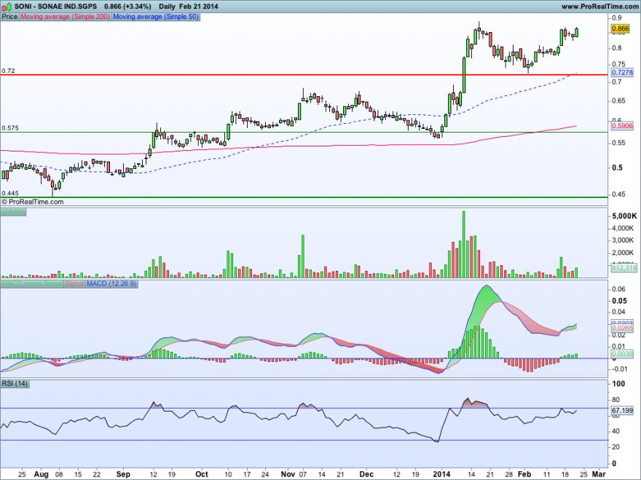Select the RSI (14) indicator label
Screen dimensions: 641x480
16,384
